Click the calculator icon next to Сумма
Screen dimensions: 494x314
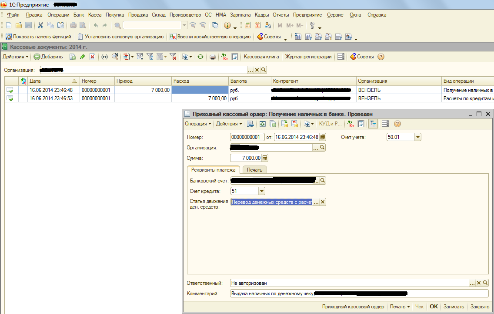[x=265, y=158]
